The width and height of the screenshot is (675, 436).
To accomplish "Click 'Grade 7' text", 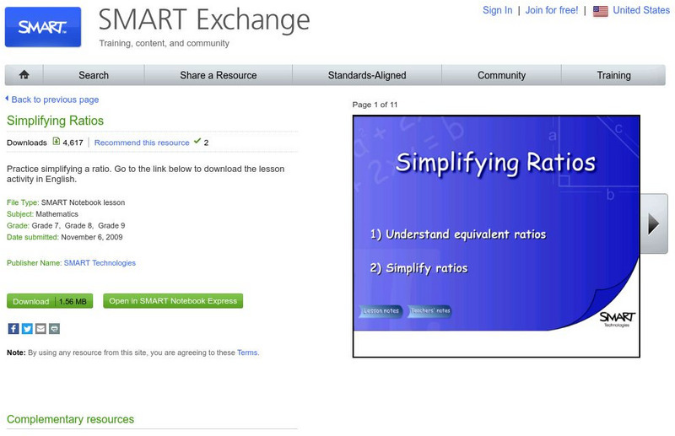I will pos(46,225).
